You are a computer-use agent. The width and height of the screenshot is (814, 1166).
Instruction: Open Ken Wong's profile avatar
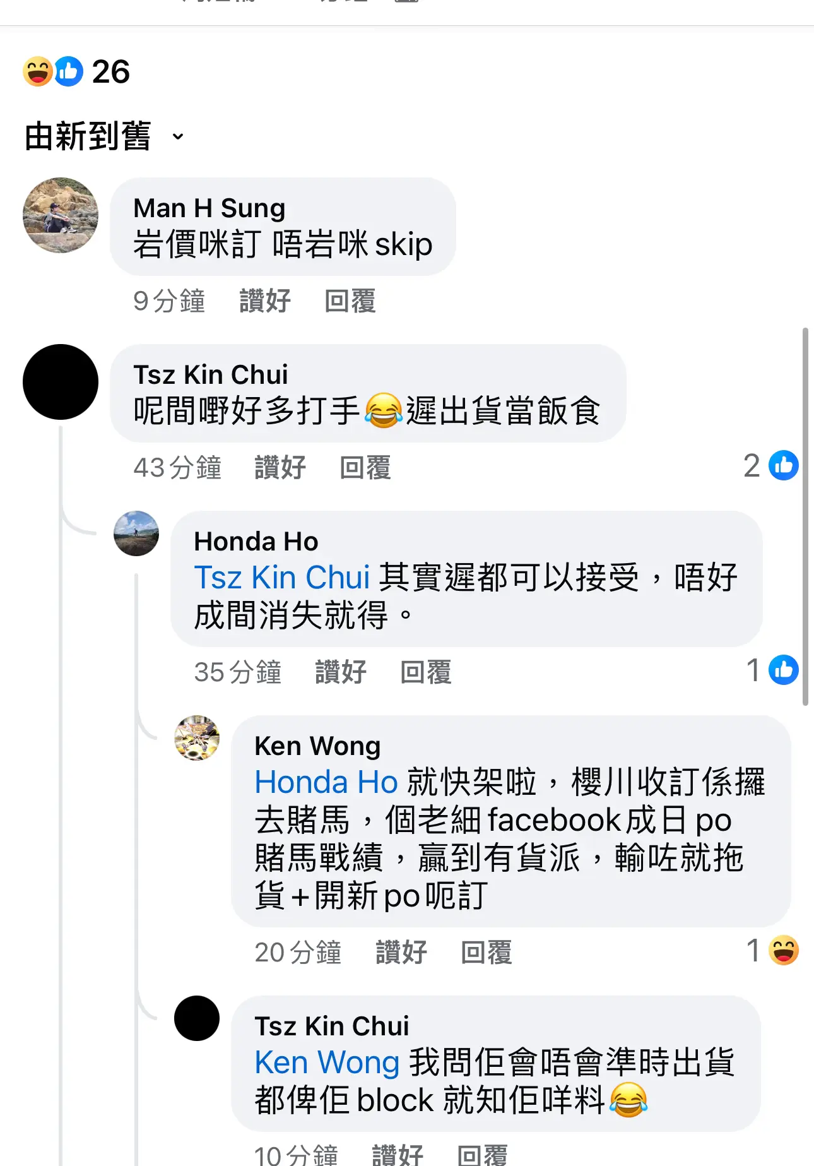[x=197, y=738]
